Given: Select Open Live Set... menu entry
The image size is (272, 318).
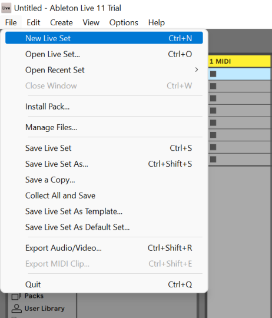Looking at the screenshot, I should (x=104, y=54).
